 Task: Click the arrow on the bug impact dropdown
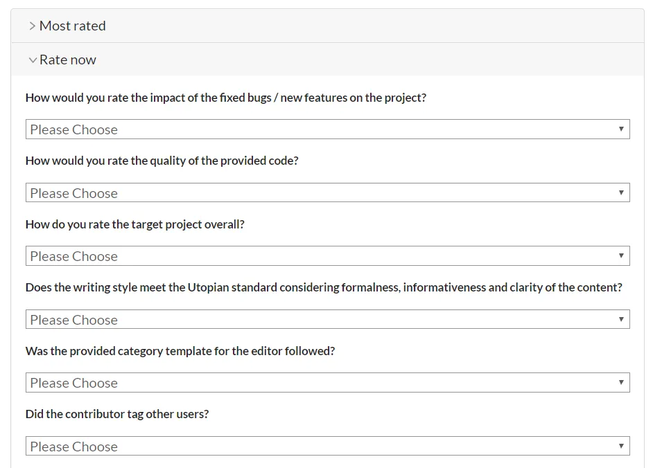pos(621,129)
